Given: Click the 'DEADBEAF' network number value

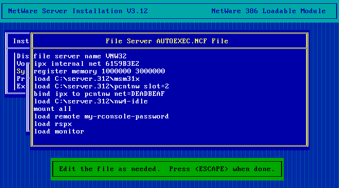Looking at the screenshot, I should 148,94.
